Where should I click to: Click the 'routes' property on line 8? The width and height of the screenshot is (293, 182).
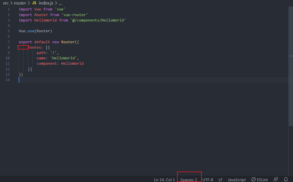coord(35,47)
